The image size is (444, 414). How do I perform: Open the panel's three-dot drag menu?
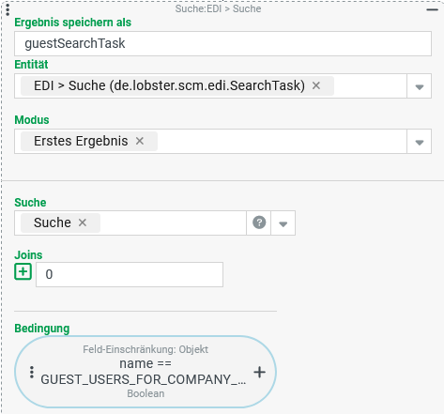click(x=8, y=9)
